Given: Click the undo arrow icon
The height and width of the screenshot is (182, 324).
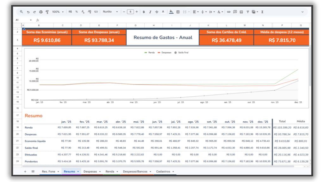Looking at the screenshot, I should (28, 12).
